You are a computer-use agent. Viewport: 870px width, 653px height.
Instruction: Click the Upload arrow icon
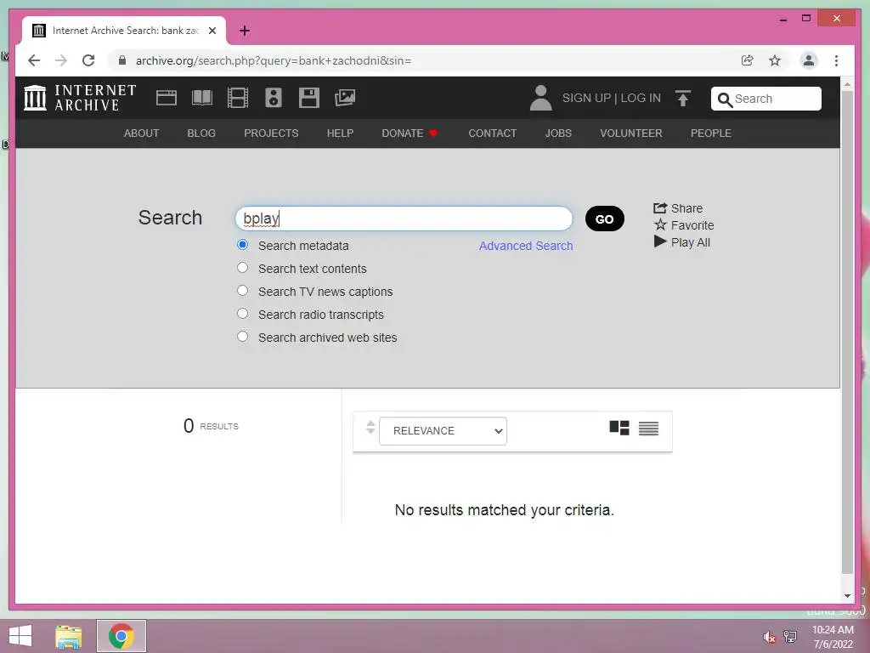pyautogui.click(x=683, y=99)
